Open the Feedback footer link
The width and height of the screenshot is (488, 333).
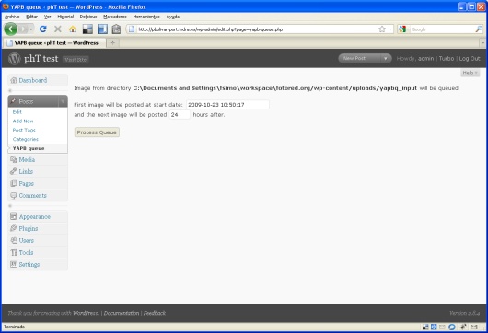point(155,313)
